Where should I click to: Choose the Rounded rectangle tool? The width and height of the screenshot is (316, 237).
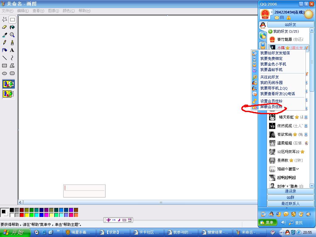[12, 73]
